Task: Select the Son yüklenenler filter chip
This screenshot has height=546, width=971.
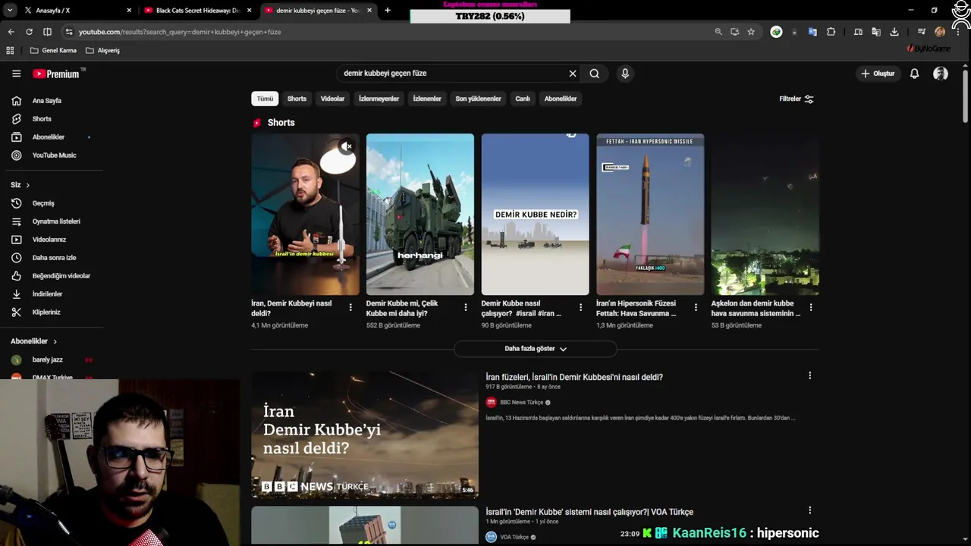Action: tap(478, 99)
